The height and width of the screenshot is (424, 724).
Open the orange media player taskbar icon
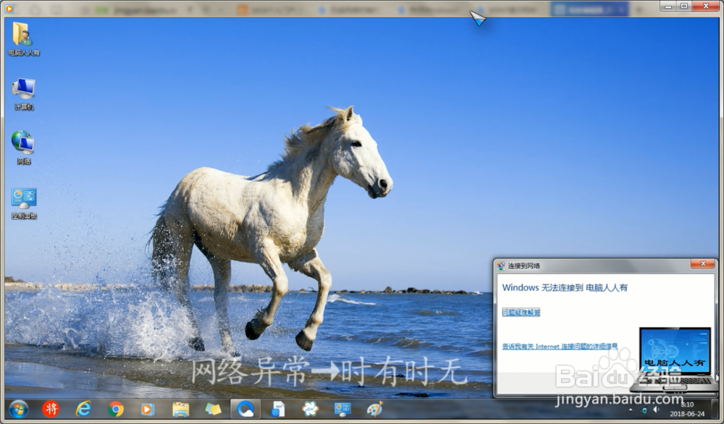[x=148, y=409]
